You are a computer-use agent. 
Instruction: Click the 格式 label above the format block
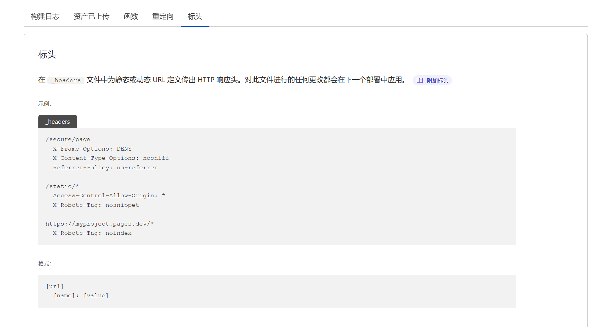click(45, 263)
